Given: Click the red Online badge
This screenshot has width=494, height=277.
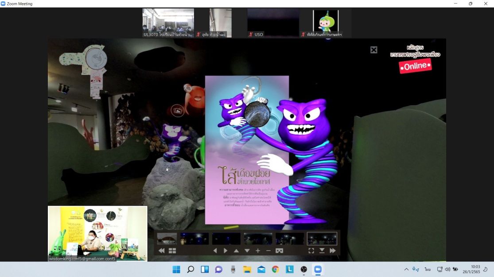Looking at the screenshot, I should click(x=415, y=66).
